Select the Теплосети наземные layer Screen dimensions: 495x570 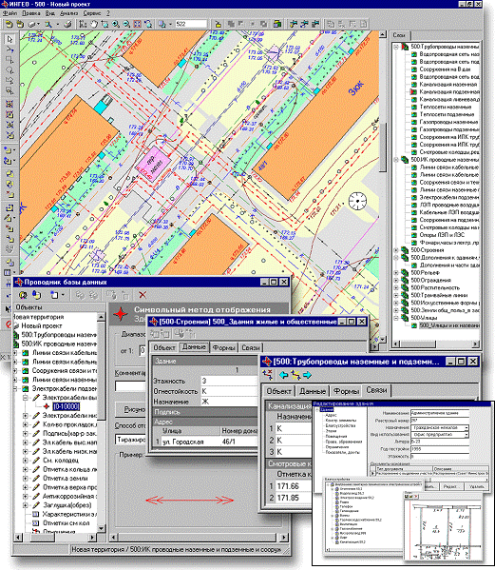click(446, 107)
